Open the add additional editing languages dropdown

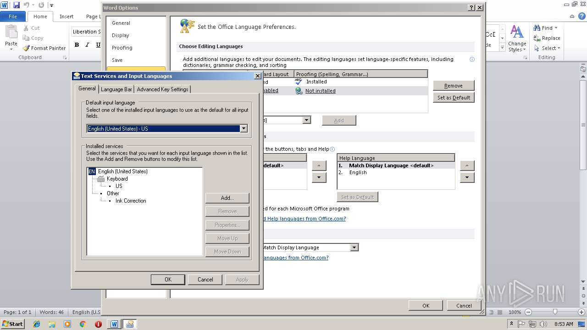[306, 120]
